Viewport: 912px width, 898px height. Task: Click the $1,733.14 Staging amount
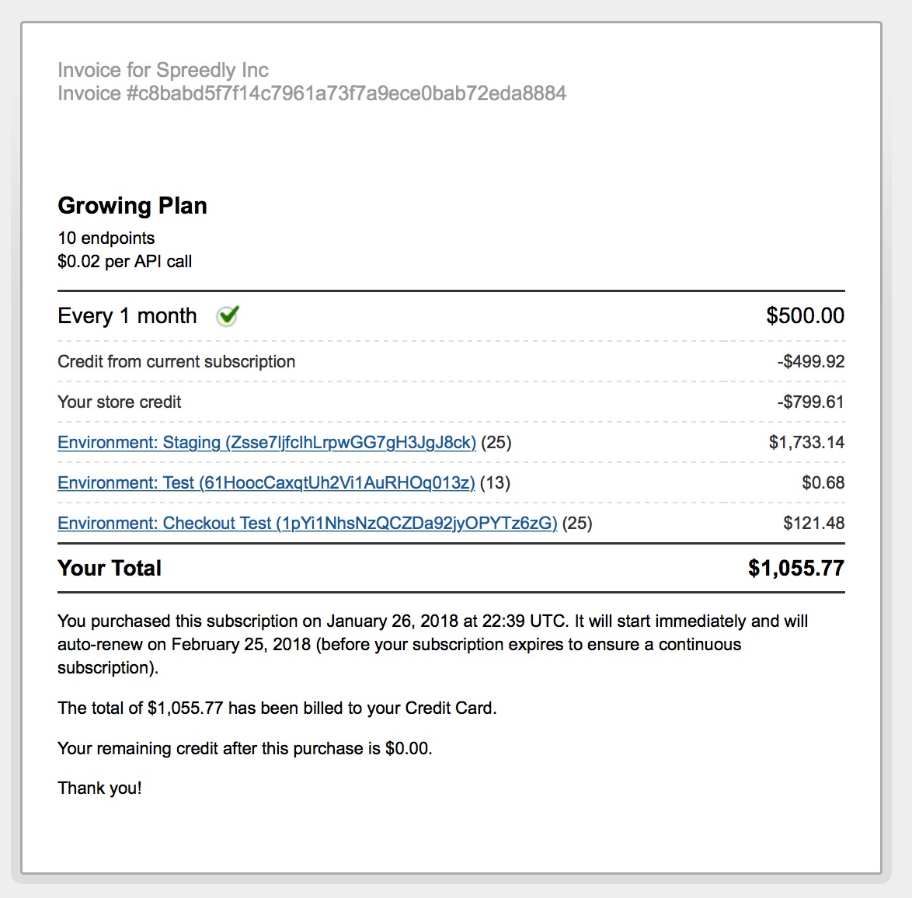pos(806,443)
